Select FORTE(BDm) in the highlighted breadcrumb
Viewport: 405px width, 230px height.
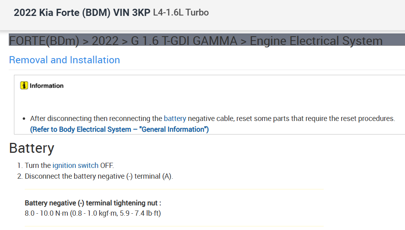tap(44, 41)
